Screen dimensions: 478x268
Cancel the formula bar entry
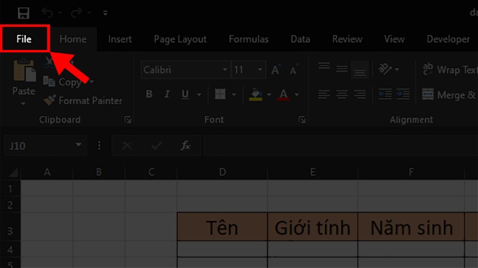(x=127, y=146)
